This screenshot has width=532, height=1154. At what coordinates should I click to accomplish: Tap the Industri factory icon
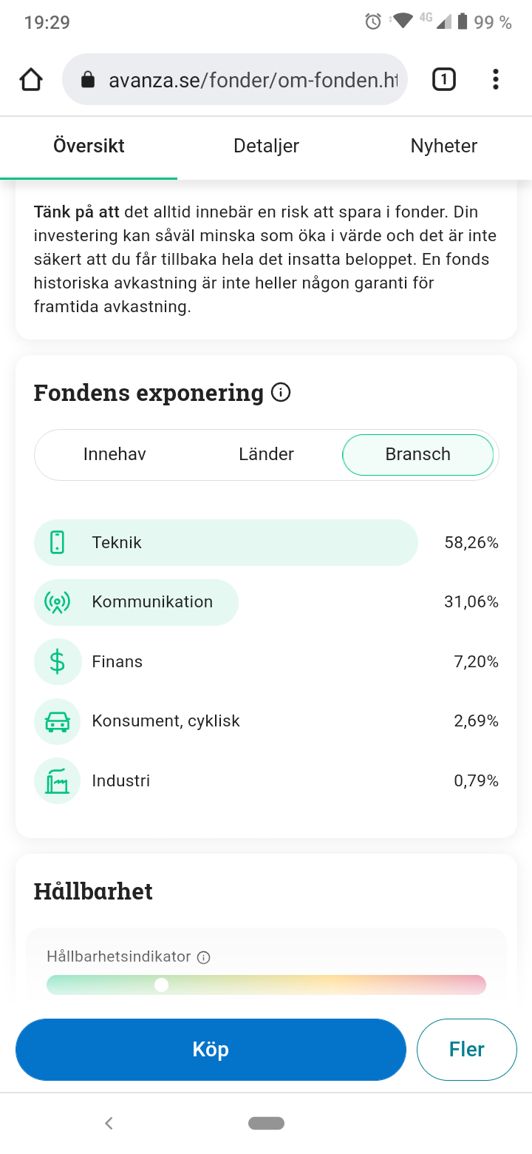(57, 780)
